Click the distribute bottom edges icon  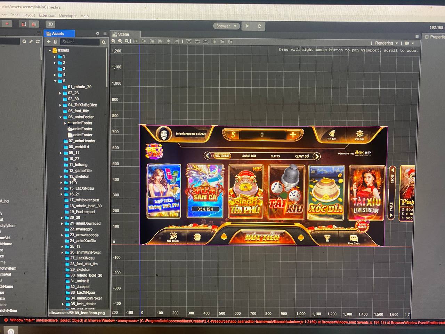click(x=205, y=41)
